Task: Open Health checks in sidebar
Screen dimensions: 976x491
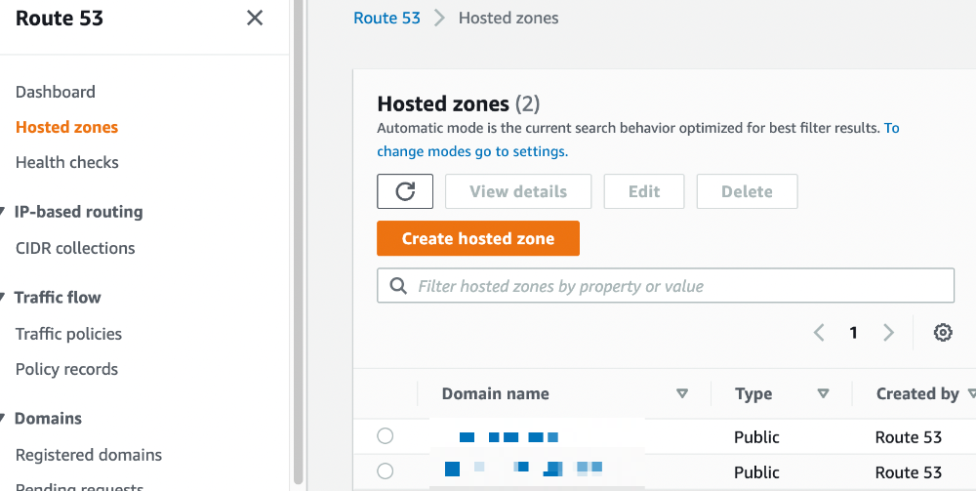Action: pos(67,162)
